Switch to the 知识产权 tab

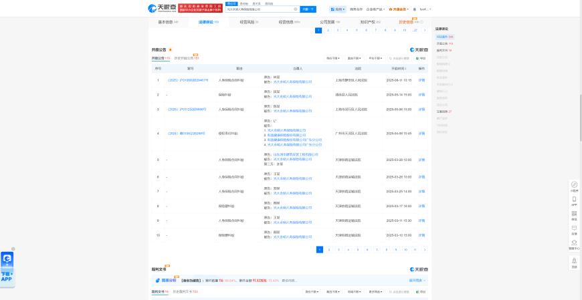tap(370, 22)
